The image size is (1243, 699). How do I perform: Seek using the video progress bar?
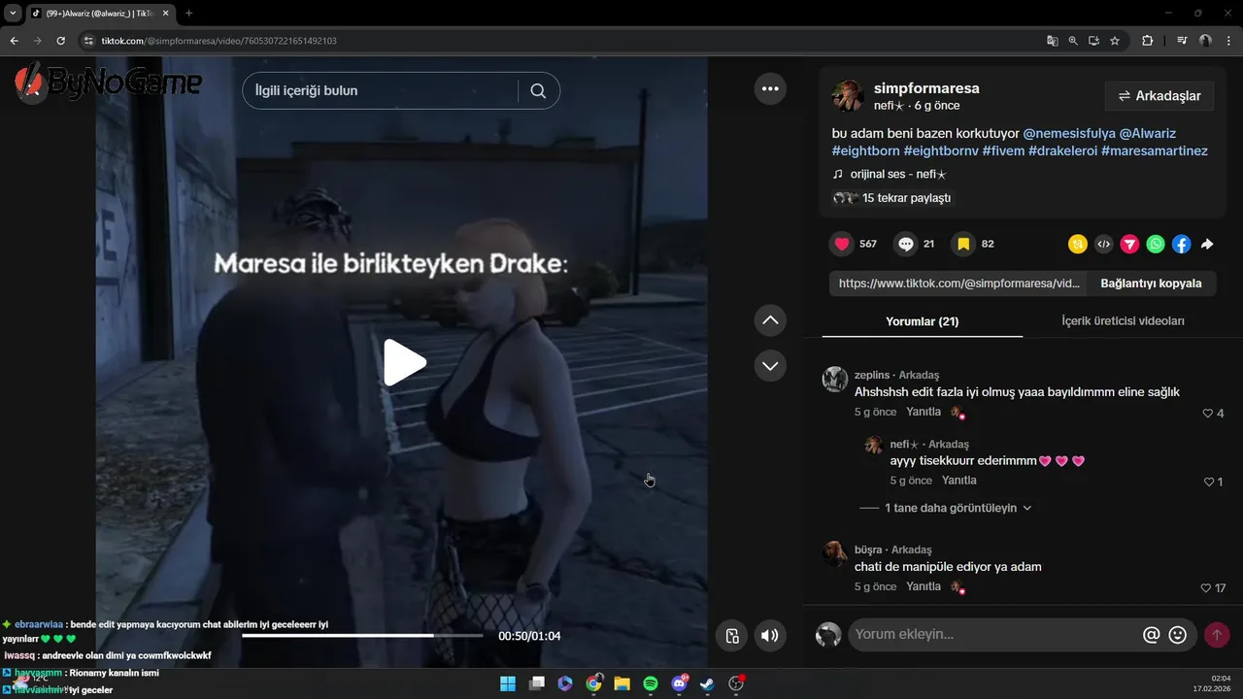(x=362, y=636)
